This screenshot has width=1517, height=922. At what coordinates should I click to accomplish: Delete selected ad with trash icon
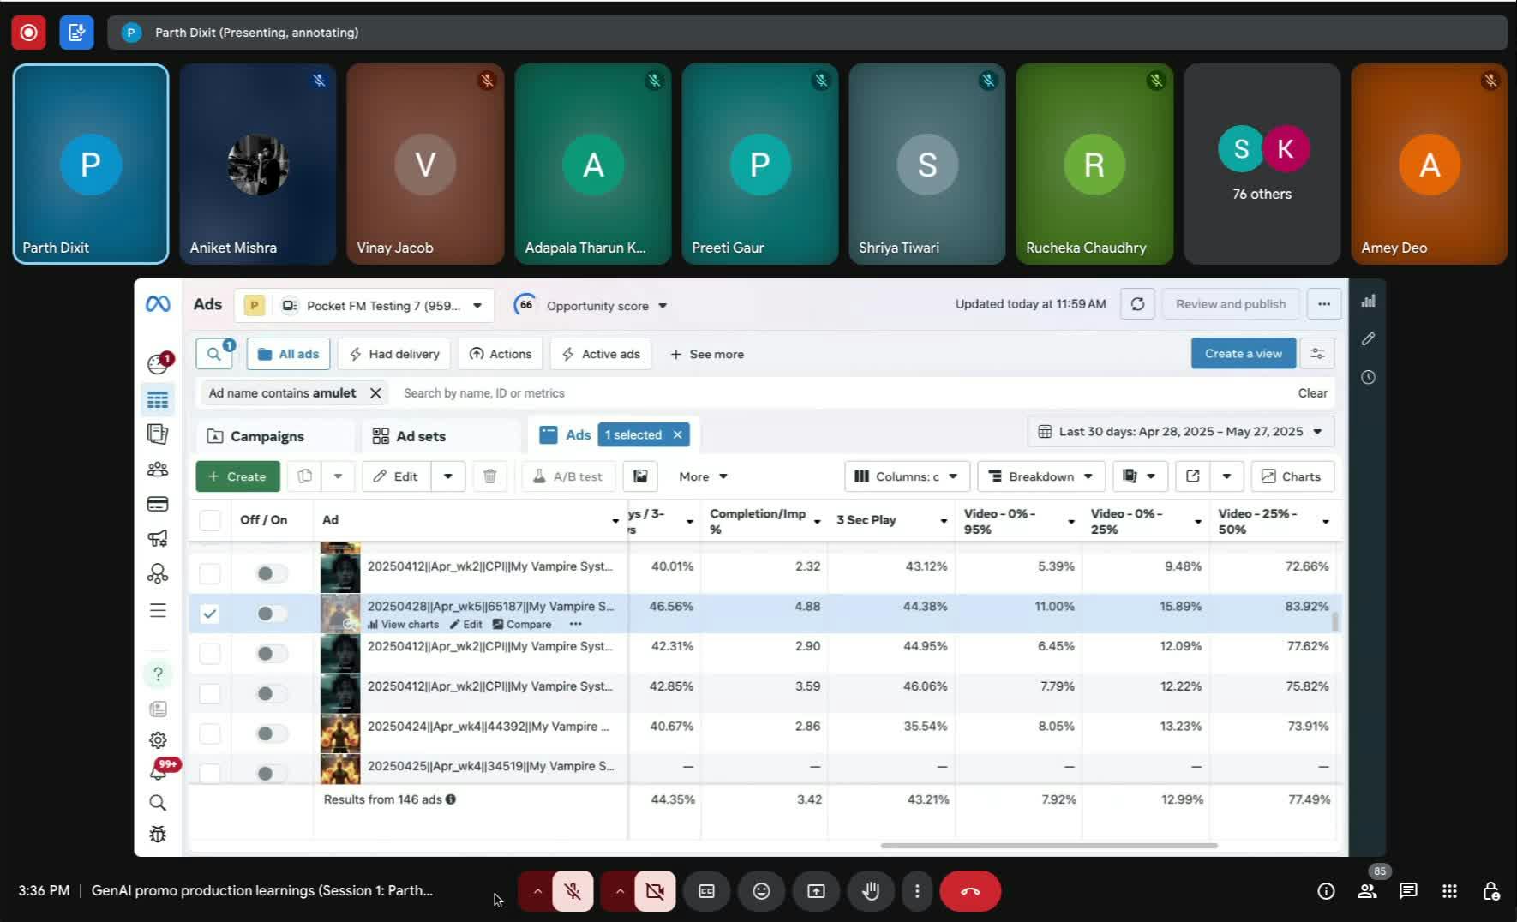(x=489, y=476)
